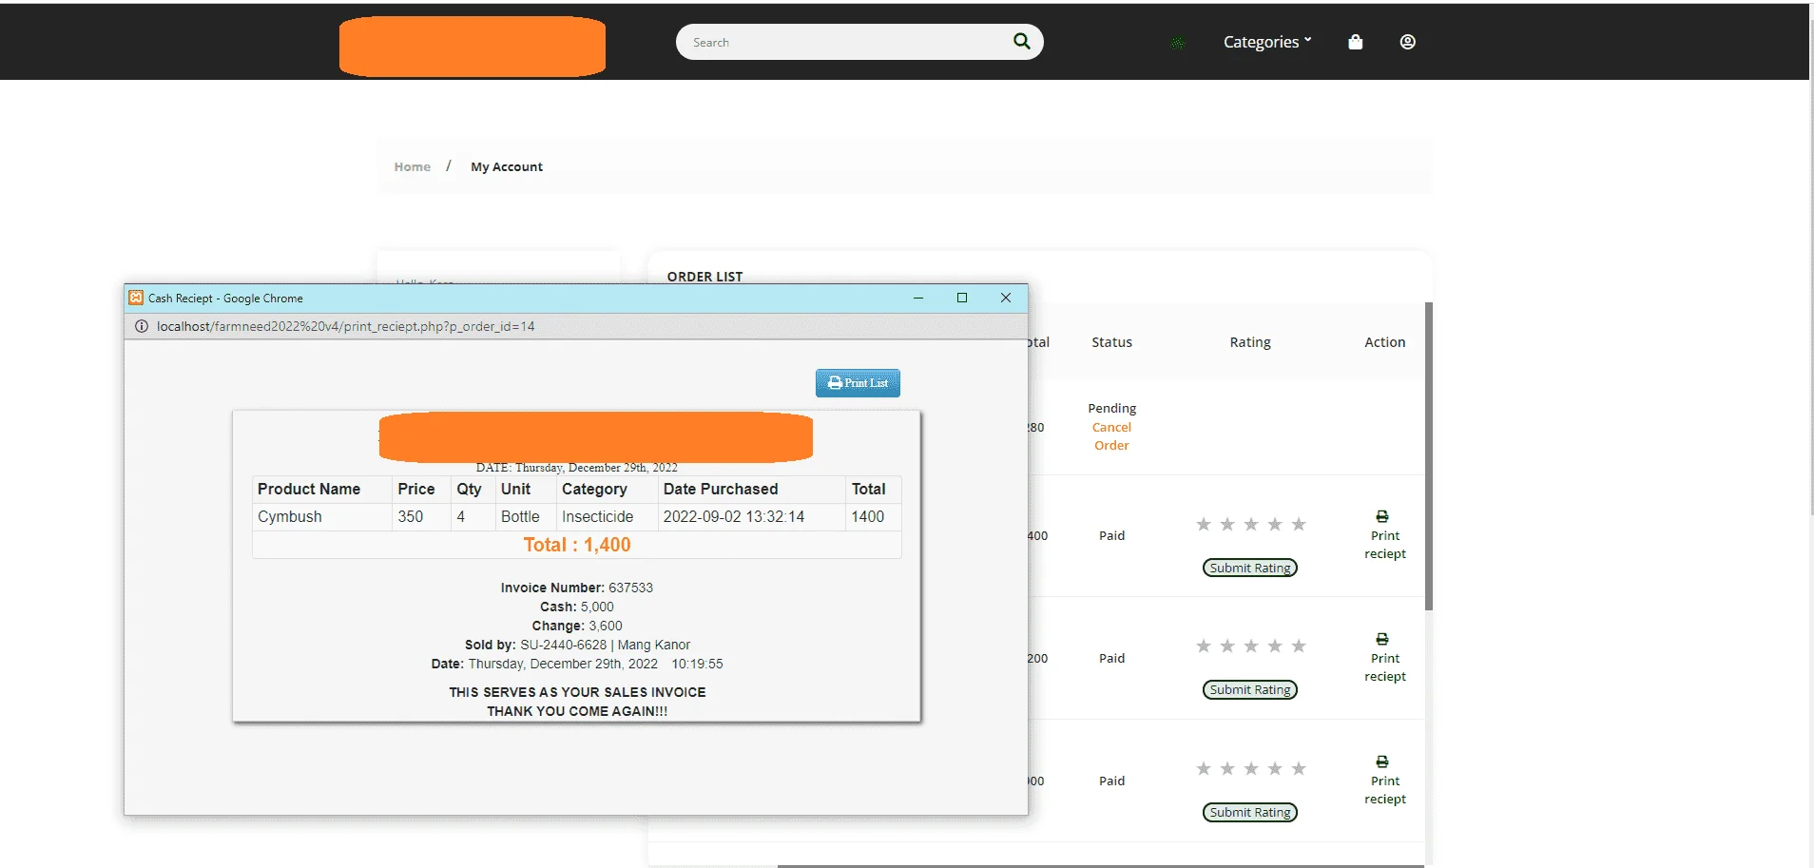Screen dimensions: 1814x868
Task: Click the Product Name column header
Action: pyautogui.click(x=322, y=489)
